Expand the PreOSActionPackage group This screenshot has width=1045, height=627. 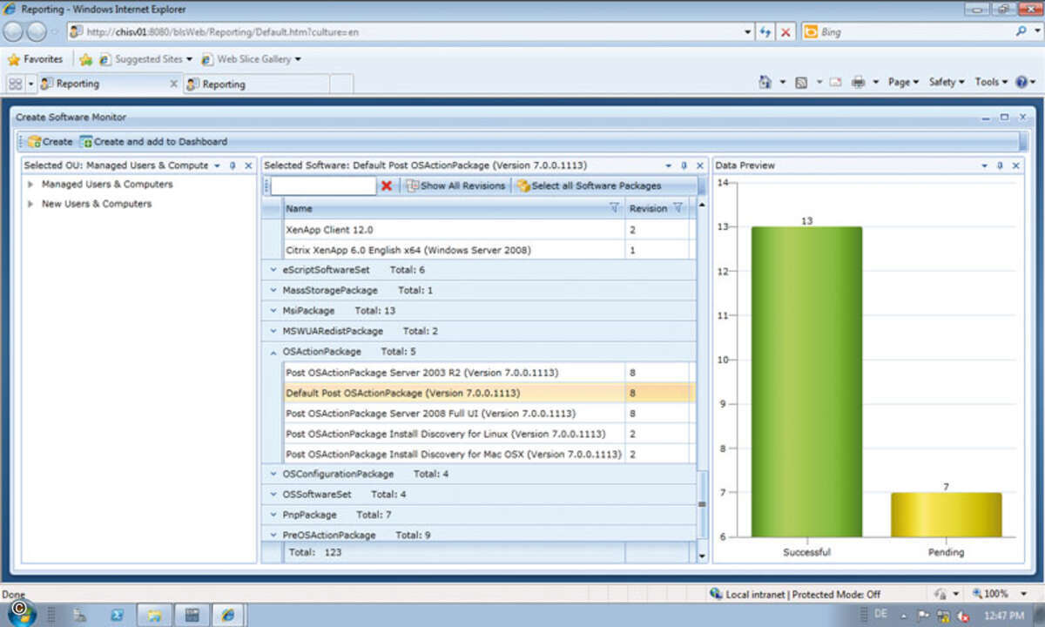click(x=273, y=535)
